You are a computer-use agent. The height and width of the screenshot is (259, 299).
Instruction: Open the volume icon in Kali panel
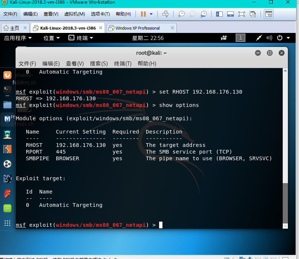[269, 38]
